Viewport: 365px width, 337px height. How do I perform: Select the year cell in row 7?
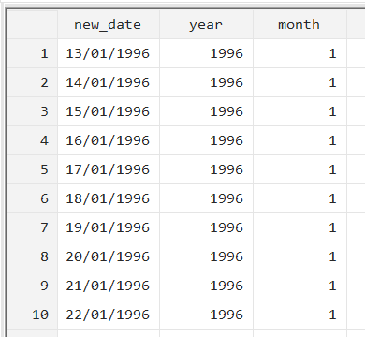(206, 227)
